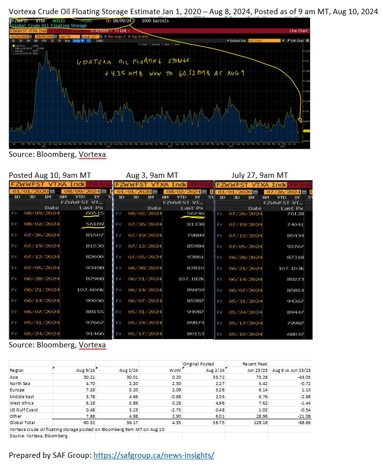Open calendar icon after 07/26/2024 in July 27 panel
Screen dimensions: 383x472
tap(304, 192)
